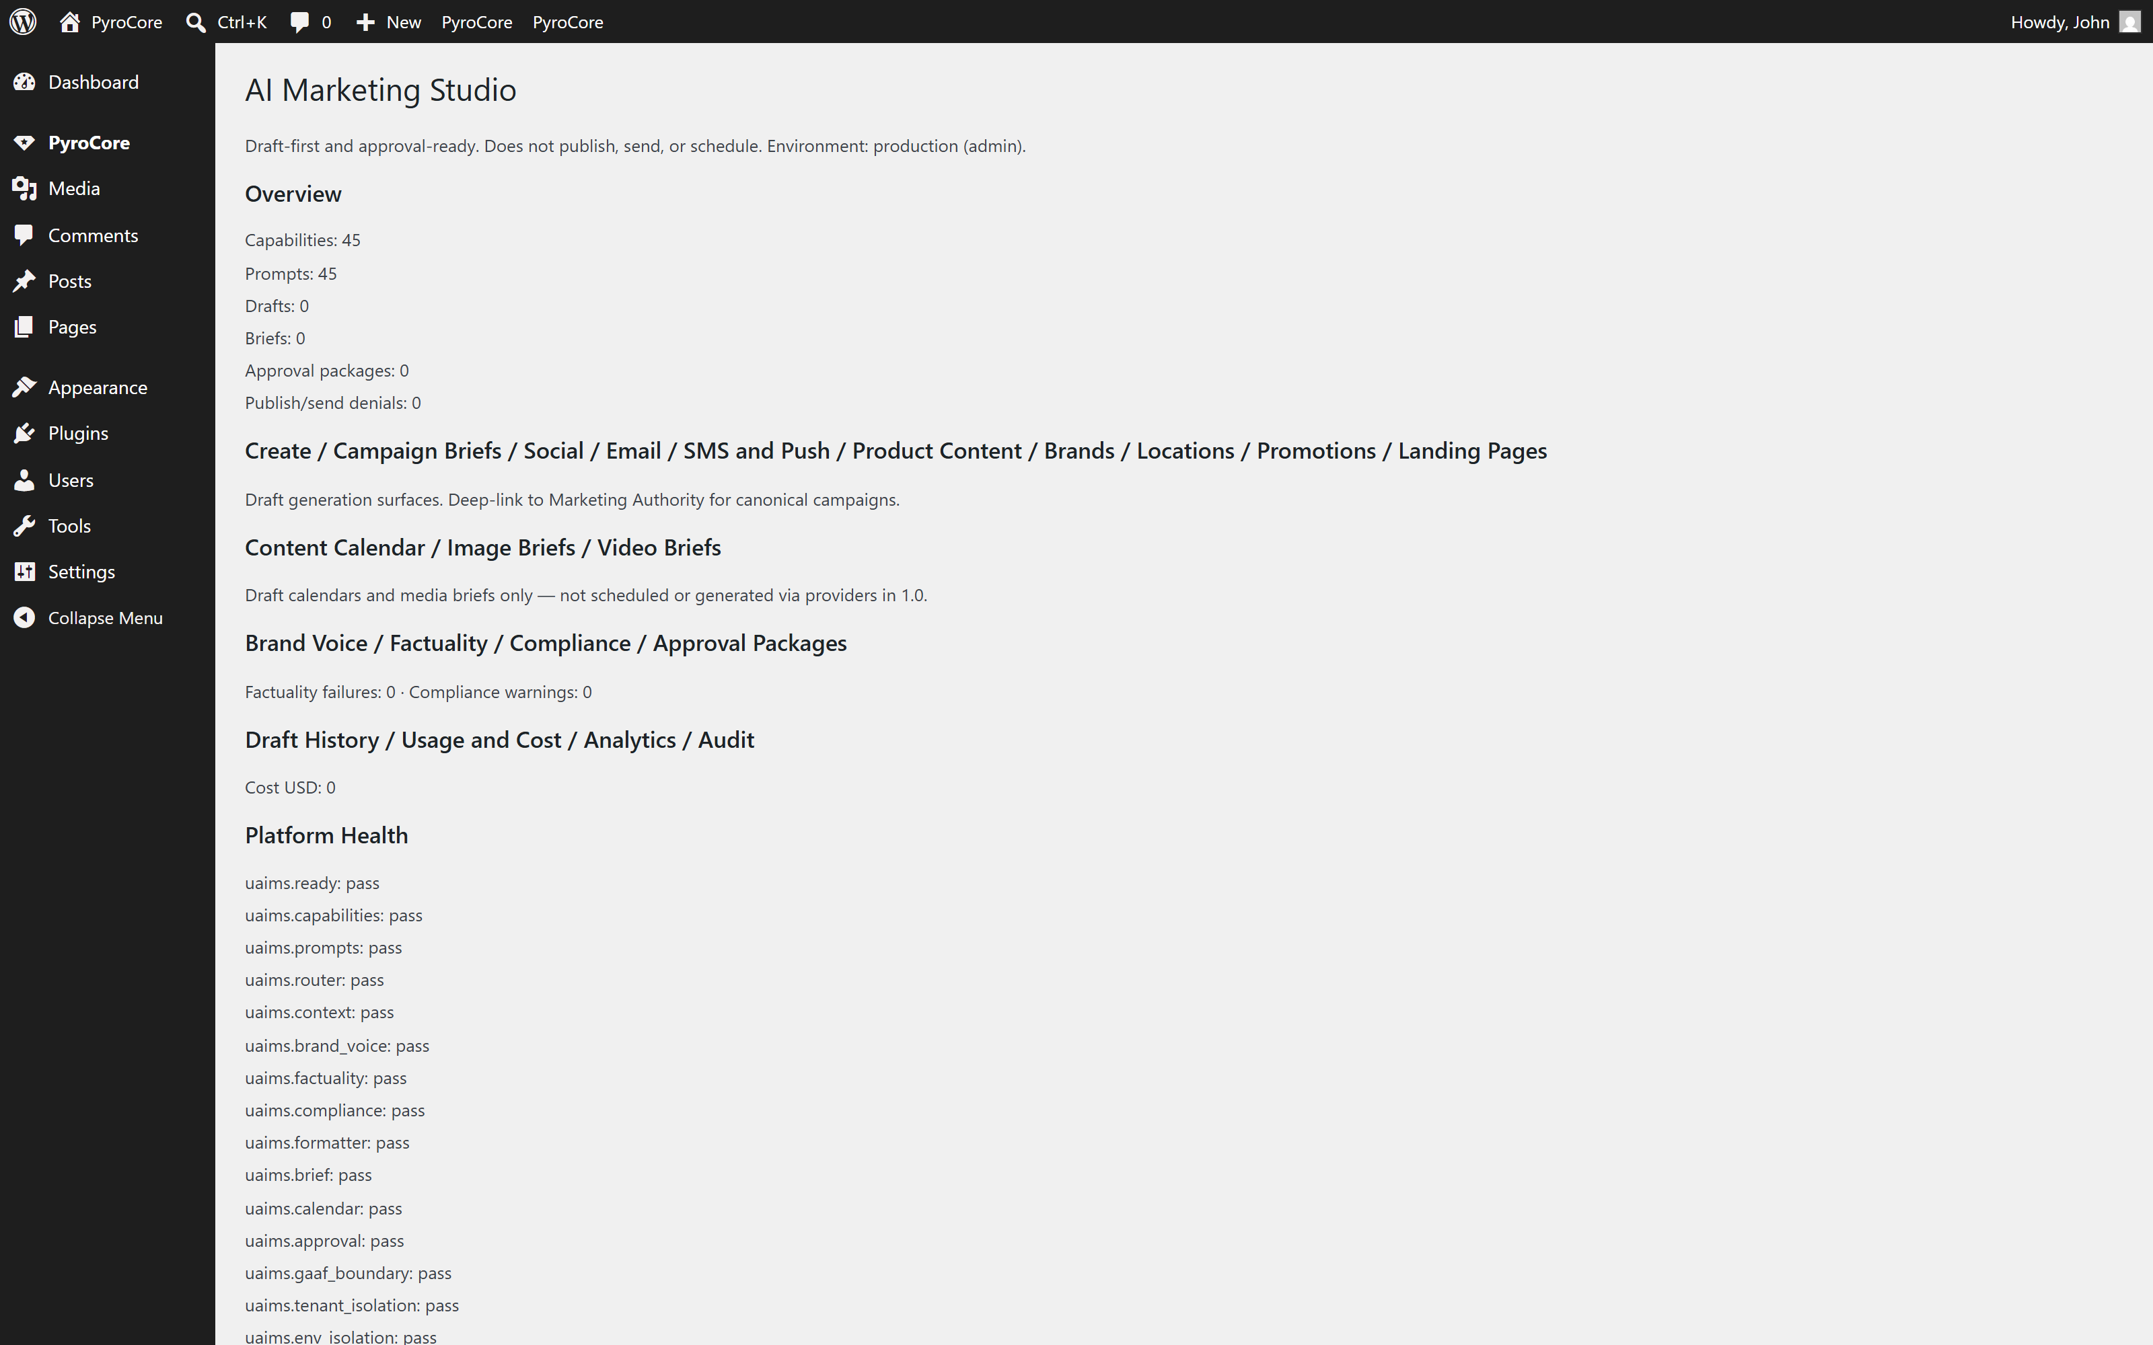Click the PyroCore diamond icon in sidebar

coord(24,143)
